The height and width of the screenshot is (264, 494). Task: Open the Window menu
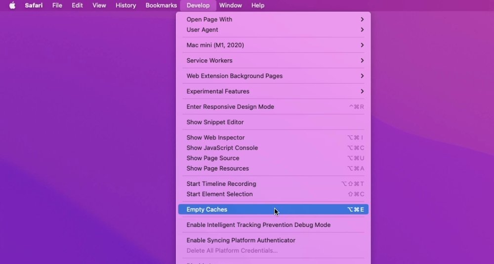231,5
